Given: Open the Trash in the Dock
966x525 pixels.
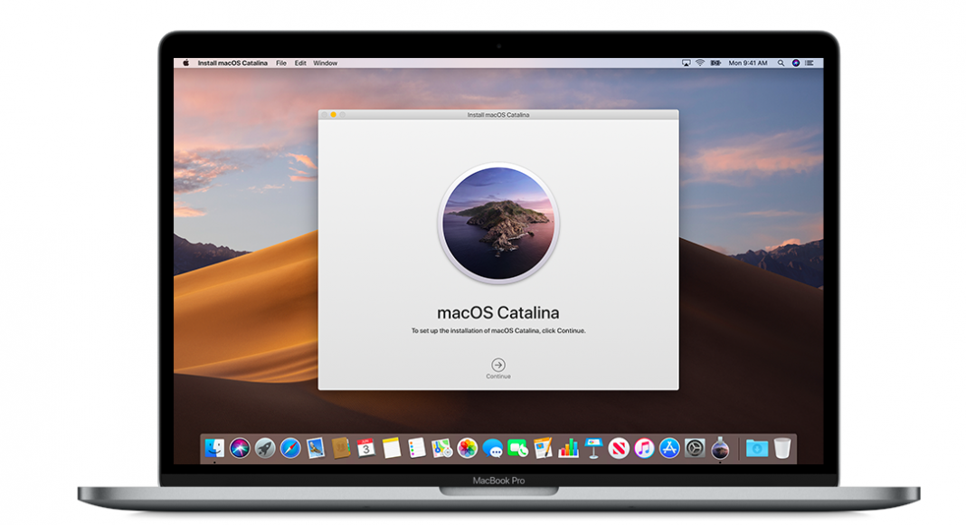Looking at the screenshot, I should [782, 448].
